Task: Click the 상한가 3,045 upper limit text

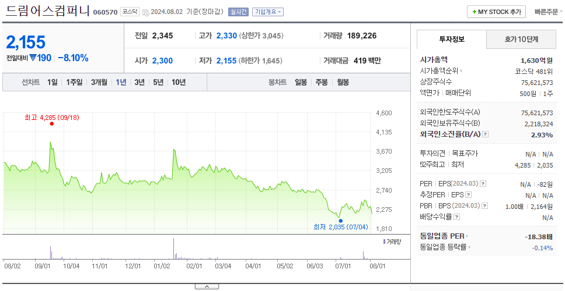Action: 261,36
